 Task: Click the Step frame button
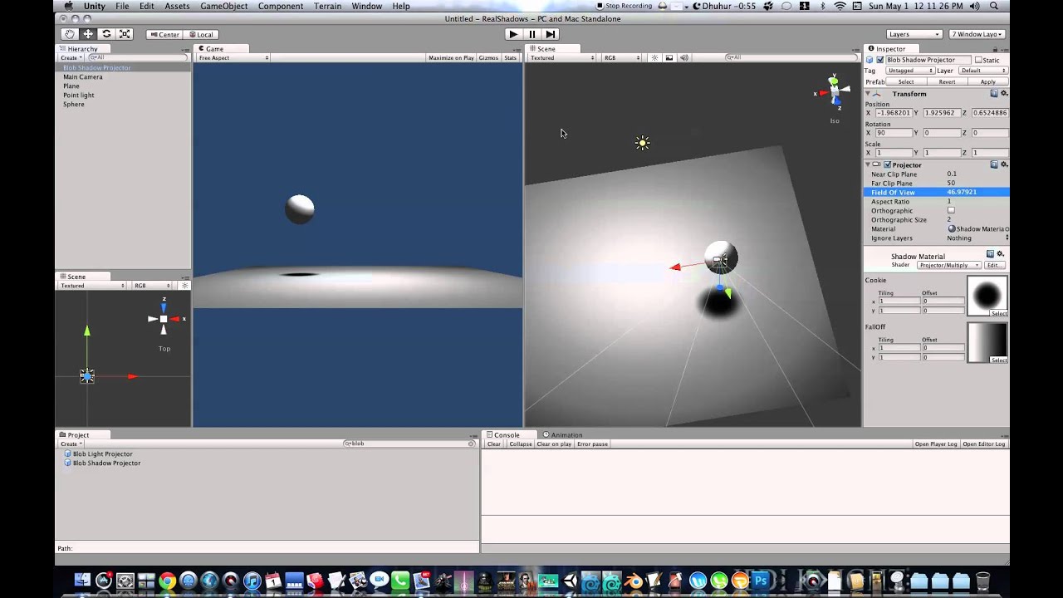click(x=550, y=34)
